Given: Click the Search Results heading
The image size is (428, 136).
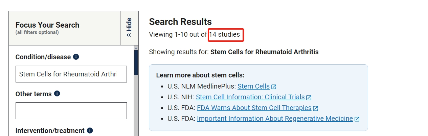Looking at the screenshot, I should click(x=180, y=22).
